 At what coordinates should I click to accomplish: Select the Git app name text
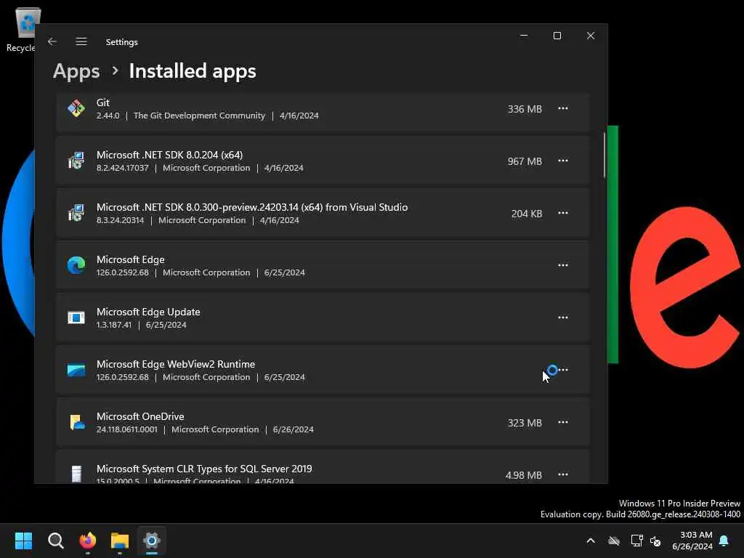pos(103,102)
